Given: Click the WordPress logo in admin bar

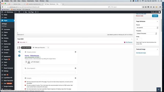Looking at the screenshot, I should click(2, 12).
